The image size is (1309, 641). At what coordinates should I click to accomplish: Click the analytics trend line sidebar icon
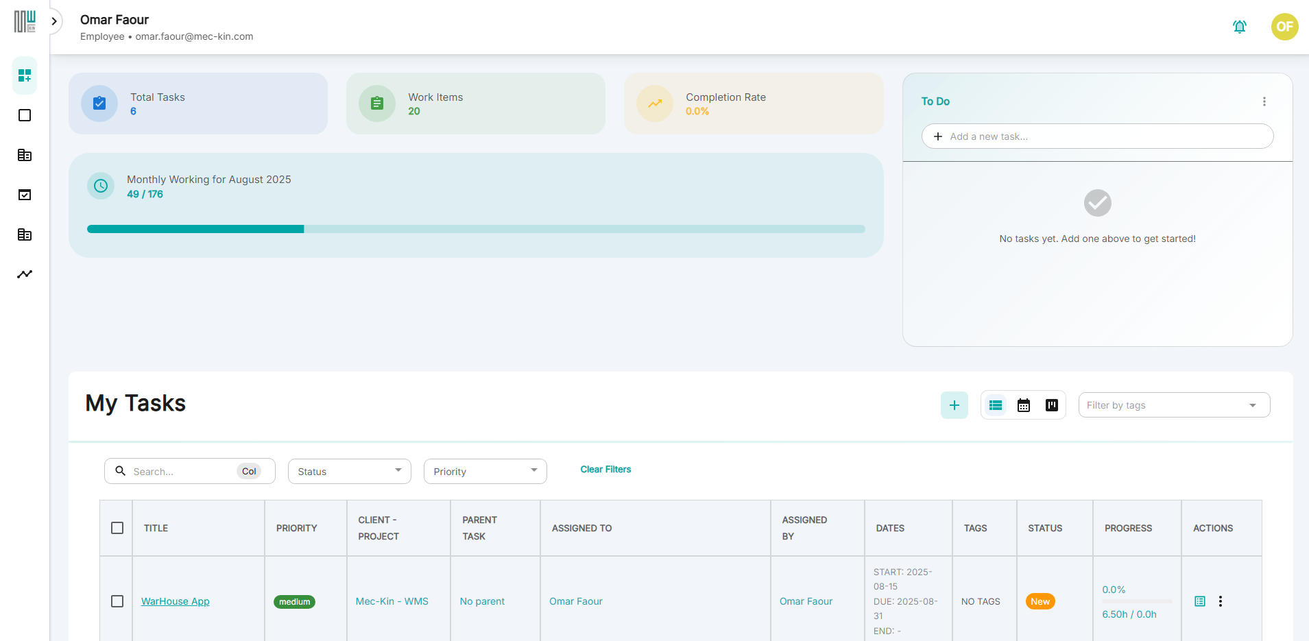pos(25,274)
